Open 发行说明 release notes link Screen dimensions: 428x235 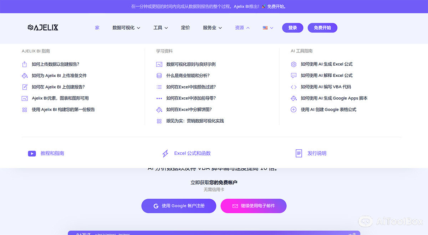click(x=317, y=153)
